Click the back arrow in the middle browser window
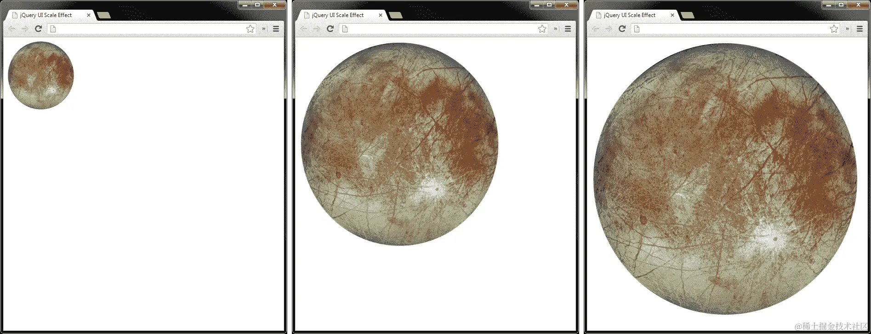 click(304, 29)
